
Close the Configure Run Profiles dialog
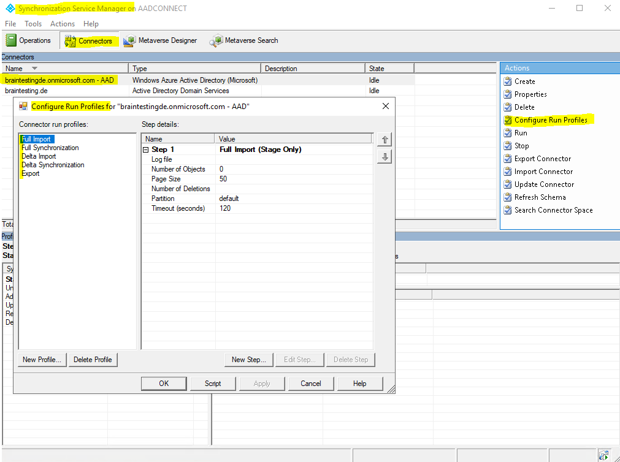pos(386,106)
